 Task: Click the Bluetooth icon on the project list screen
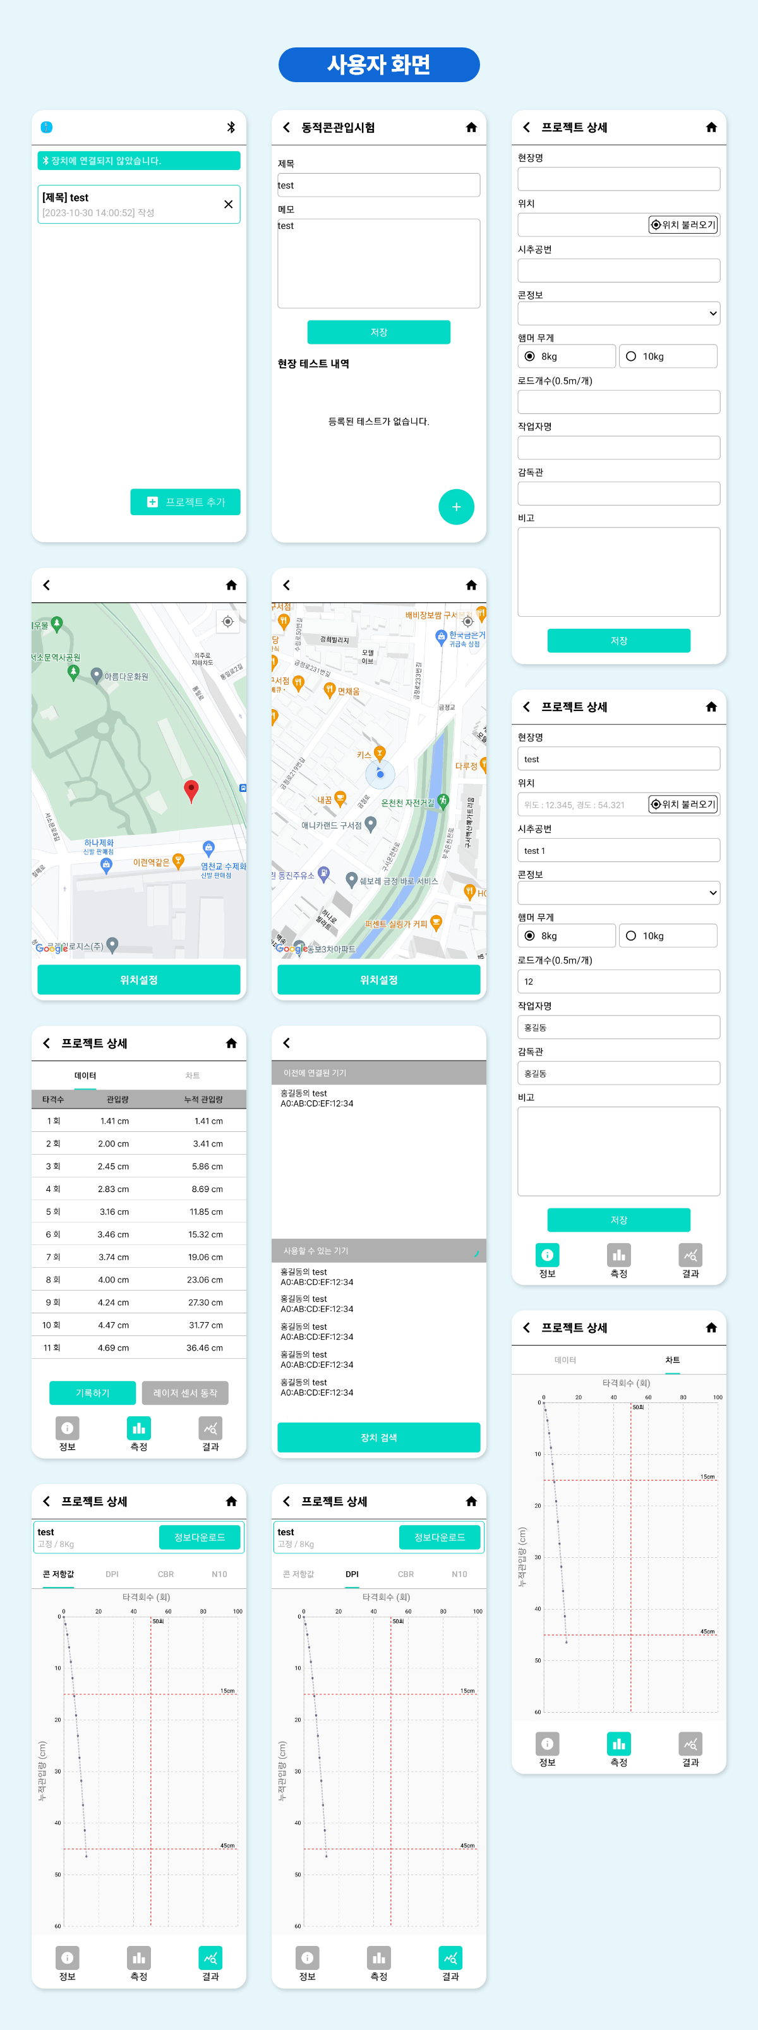pyautogui.click(x=231, y=128)
